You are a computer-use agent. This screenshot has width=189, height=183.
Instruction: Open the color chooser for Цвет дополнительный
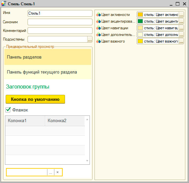[x=181, y=35]
